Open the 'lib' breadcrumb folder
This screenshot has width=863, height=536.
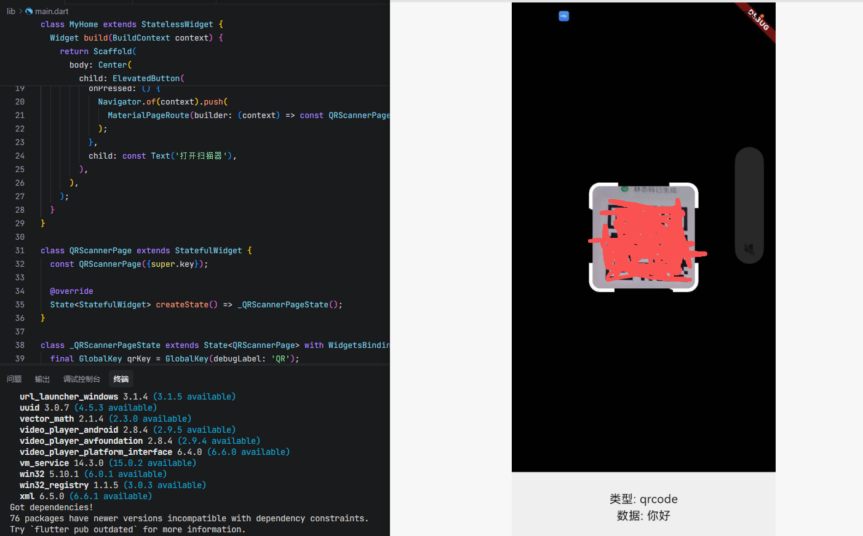point(11,11)
